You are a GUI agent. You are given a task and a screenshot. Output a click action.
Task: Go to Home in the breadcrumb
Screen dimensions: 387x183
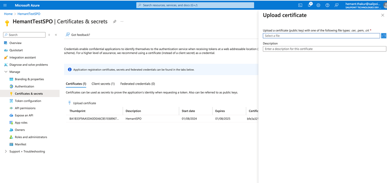pyautogui.click(x=8, y=14)
